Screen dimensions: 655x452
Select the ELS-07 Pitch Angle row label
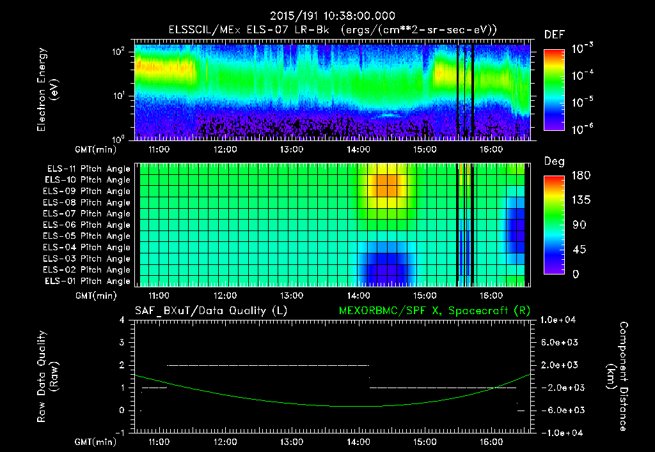point(87,213)
